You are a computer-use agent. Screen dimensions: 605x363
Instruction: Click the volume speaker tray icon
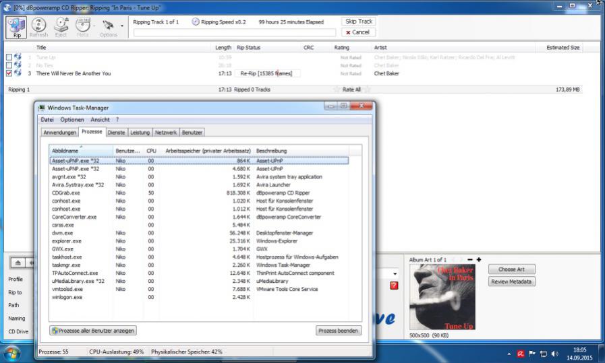[554, 353]
